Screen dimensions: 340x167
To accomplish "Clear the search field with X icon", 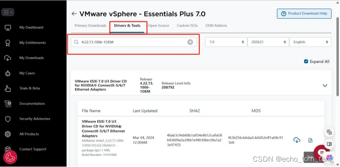I will pos(190,42).
